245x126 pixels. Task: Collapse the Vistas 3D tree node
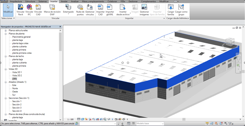coord(6,69)
